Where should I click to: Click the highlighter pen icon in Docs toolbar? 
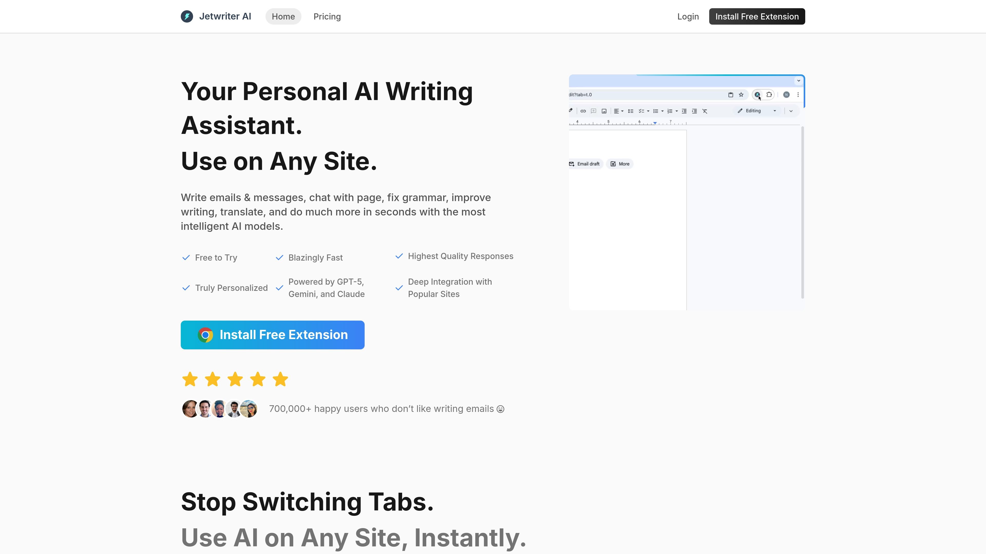click(571, 111)
